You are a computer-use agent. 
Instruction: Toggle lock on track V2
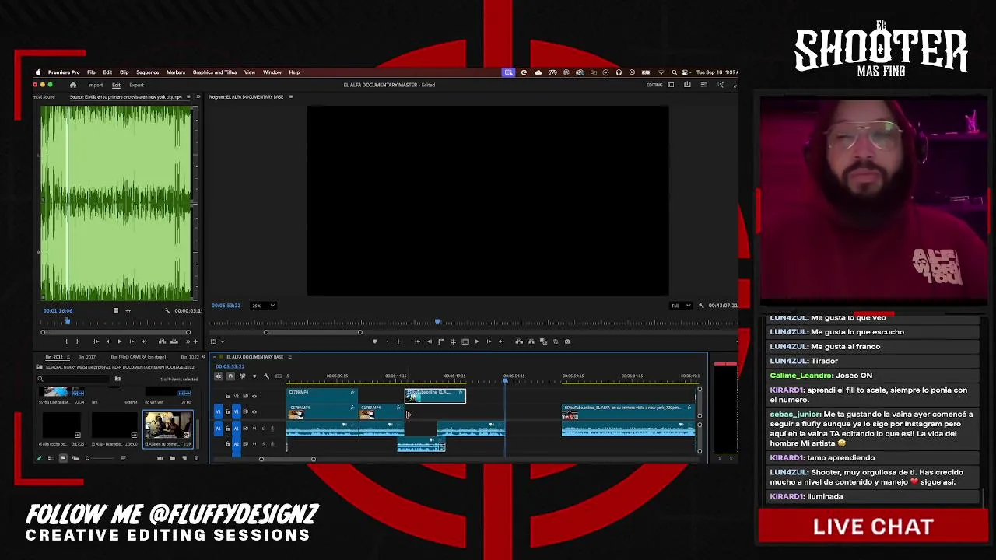click(227, 397)
